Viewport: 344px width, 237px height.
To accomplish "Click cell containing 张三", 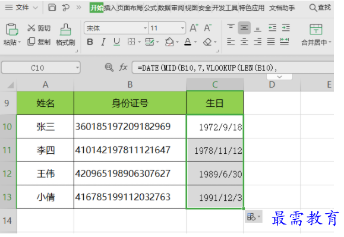I will pos(45,127).
